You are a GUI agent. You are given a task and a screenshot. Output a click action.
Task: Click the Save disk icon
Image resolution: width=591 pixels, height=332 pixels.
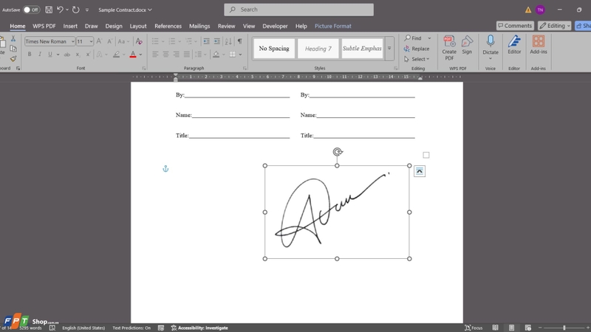pos(49,10)
